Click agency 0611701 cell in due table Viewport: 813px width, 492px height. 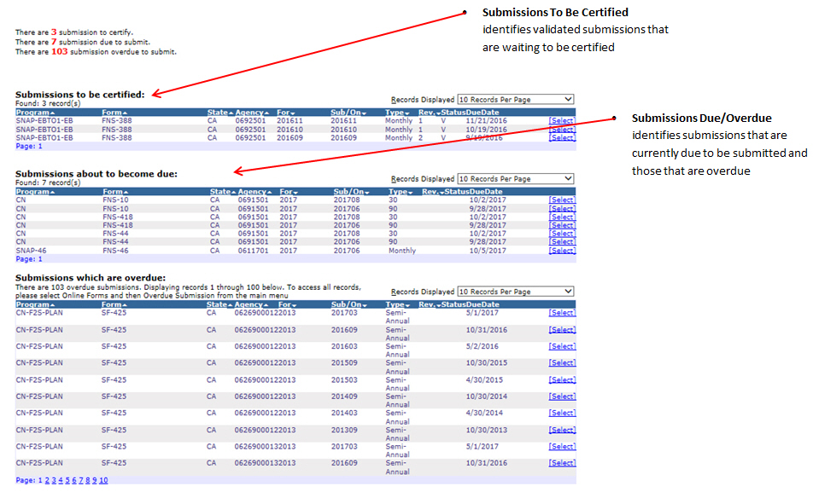(253, 251)
